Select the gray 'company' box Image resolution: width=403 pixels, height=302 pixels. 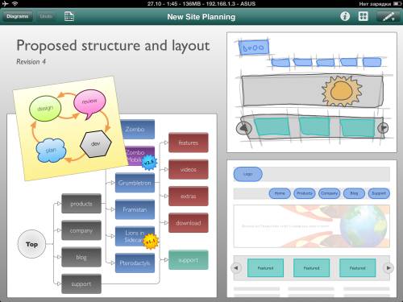coord(81,230)
